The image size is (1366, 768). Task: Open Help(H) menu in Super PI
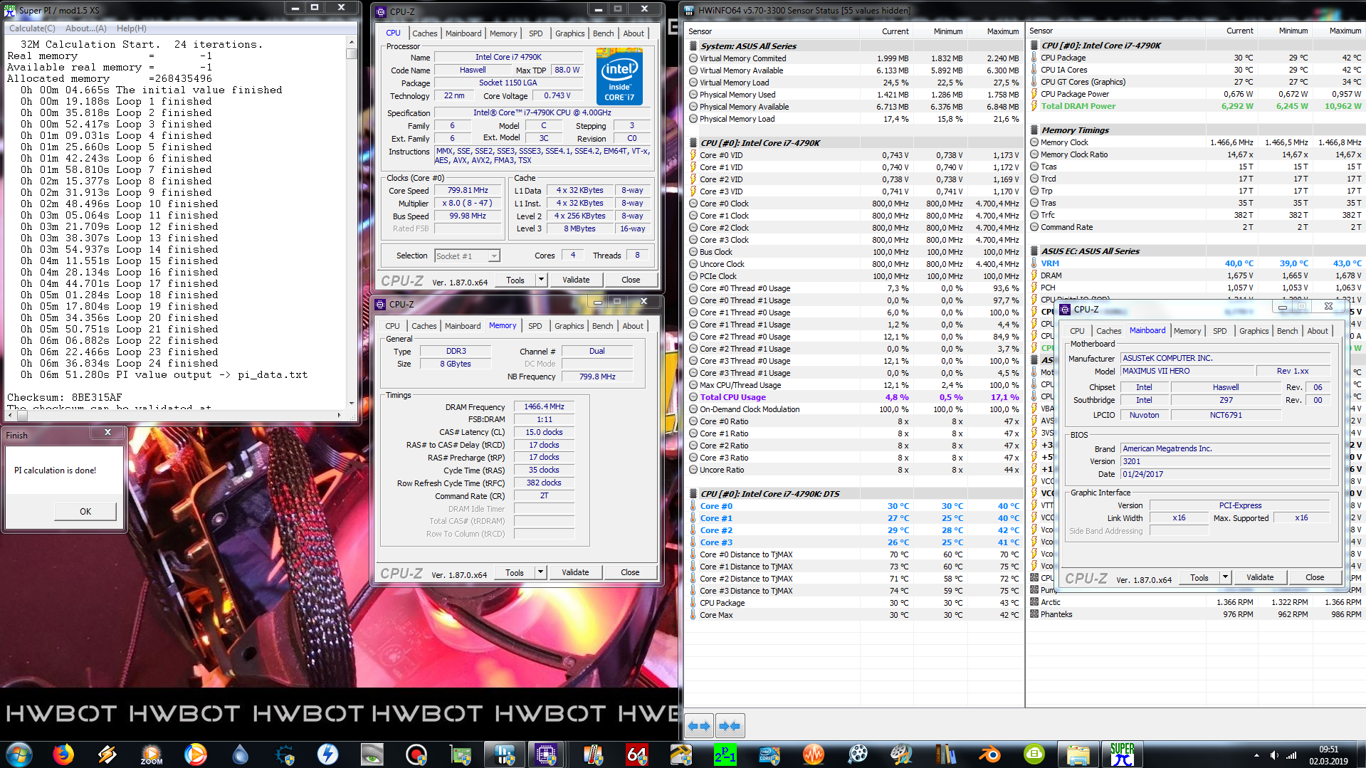[131, 28]
